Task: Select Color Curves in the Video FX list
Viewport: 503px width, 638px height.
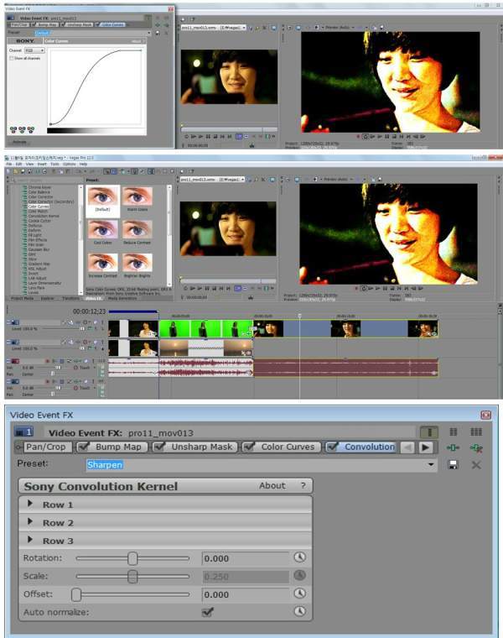Action: pyautogui.click(x=39, y=207)
